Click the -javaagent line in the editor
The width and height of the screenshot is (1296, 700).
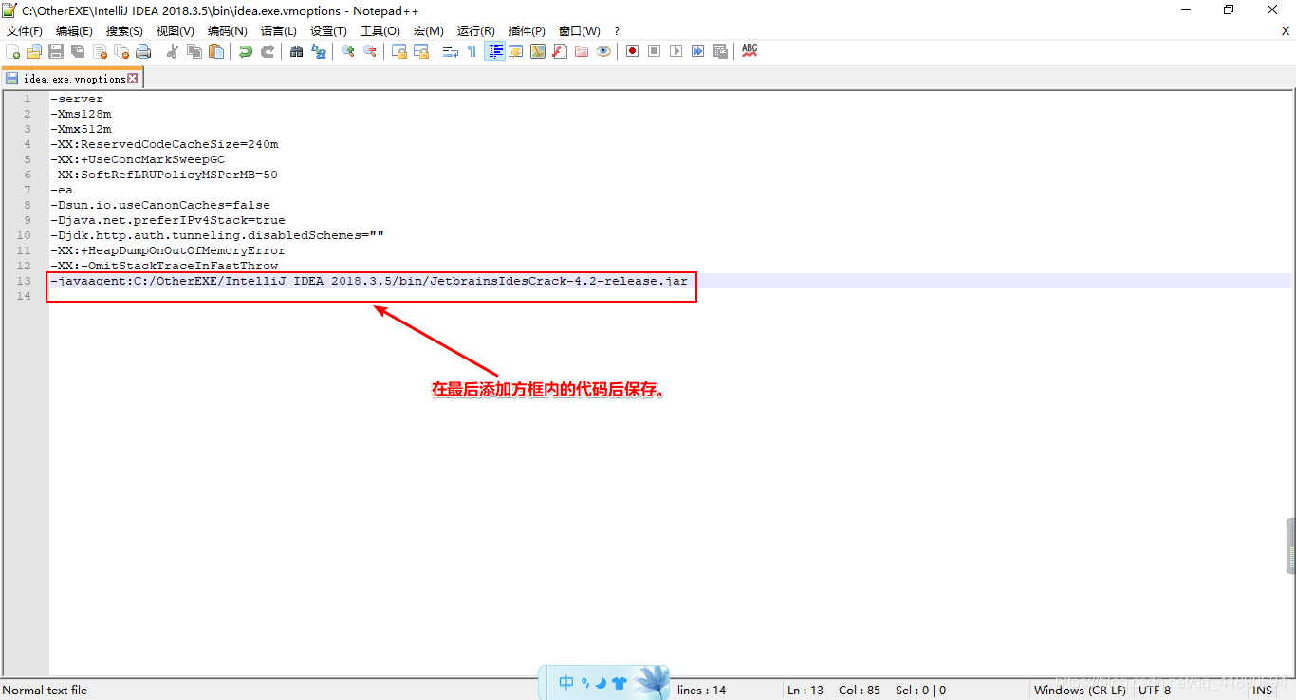tap(369, 281)
